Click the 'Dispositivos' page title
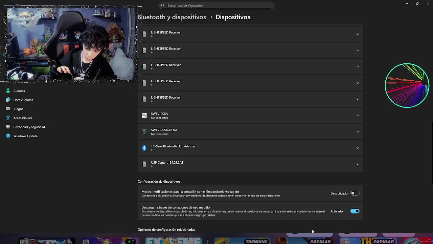The height and width of the screenshot is (244, 433). [233, 17]
